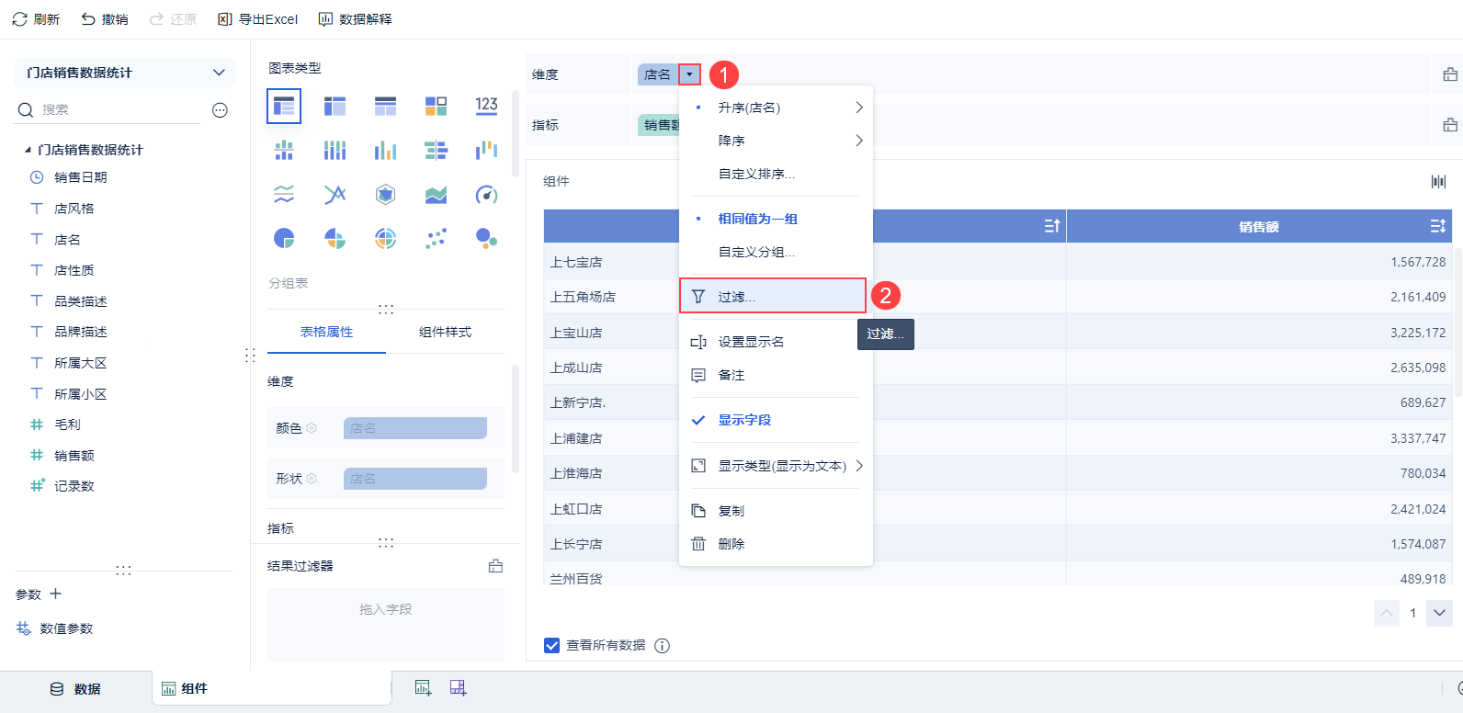Switch to the 表格属性 tab
This screenshot has height=713, width=1463.
(x=326, y=332)
